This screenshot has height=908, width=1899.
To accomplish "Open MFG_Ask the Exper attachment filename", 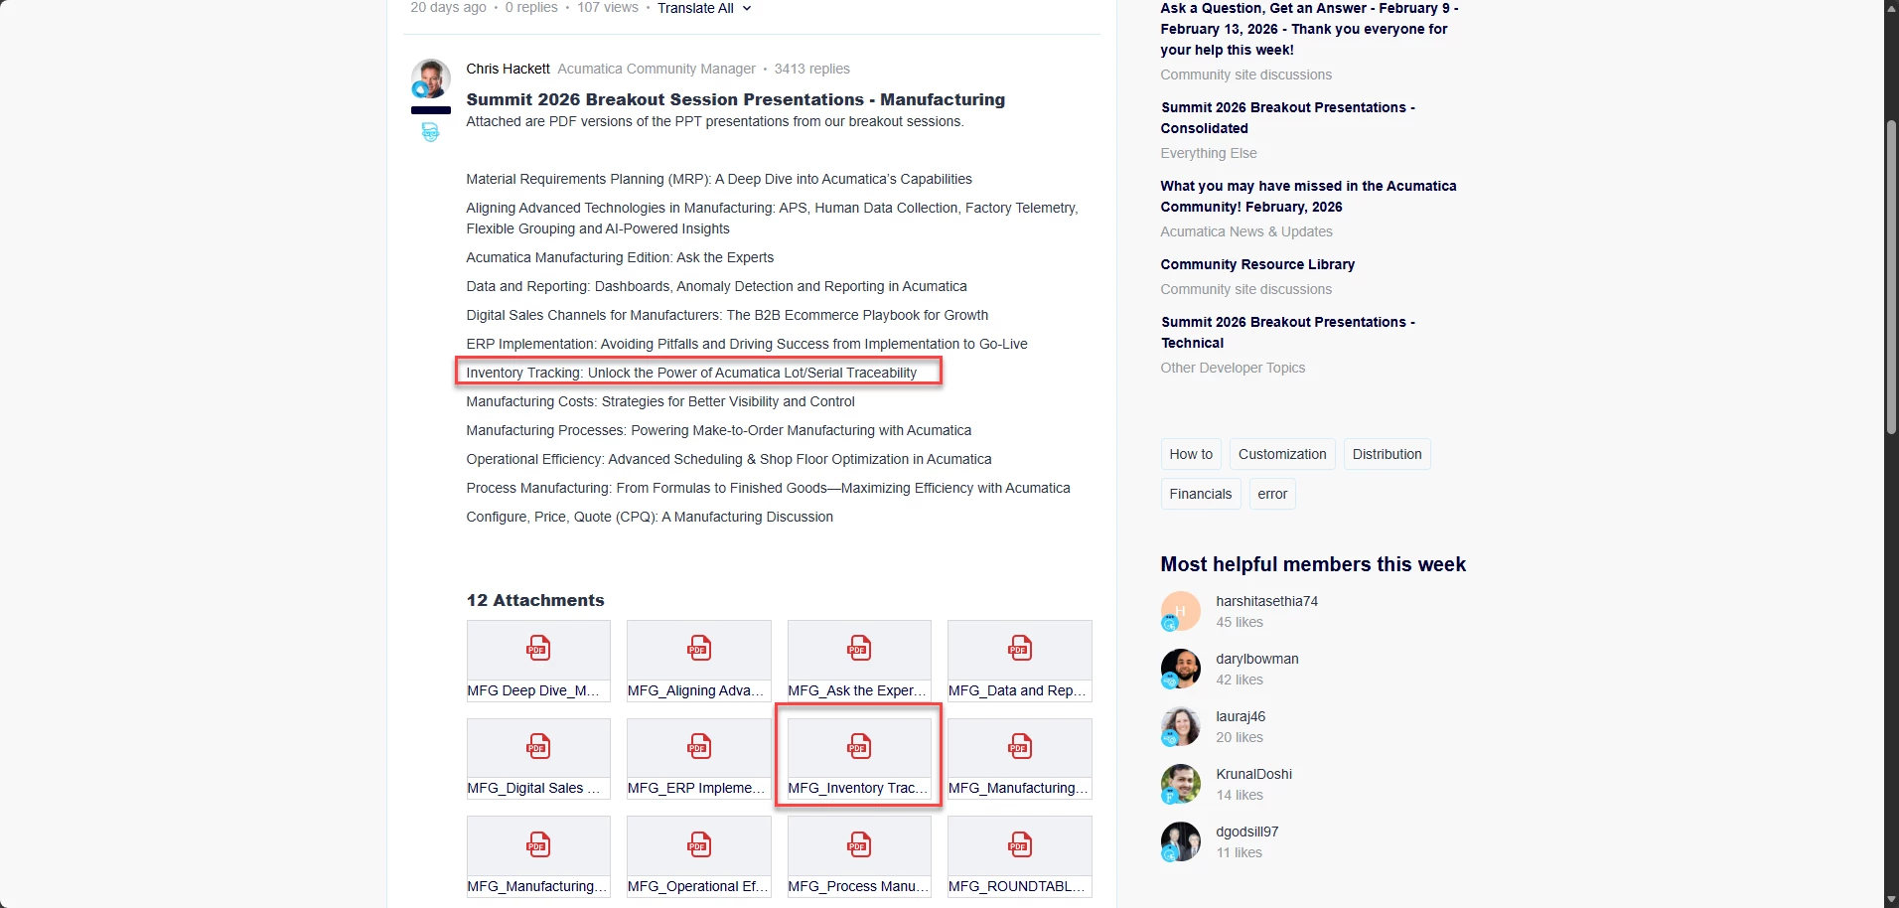I will [856, 690].
